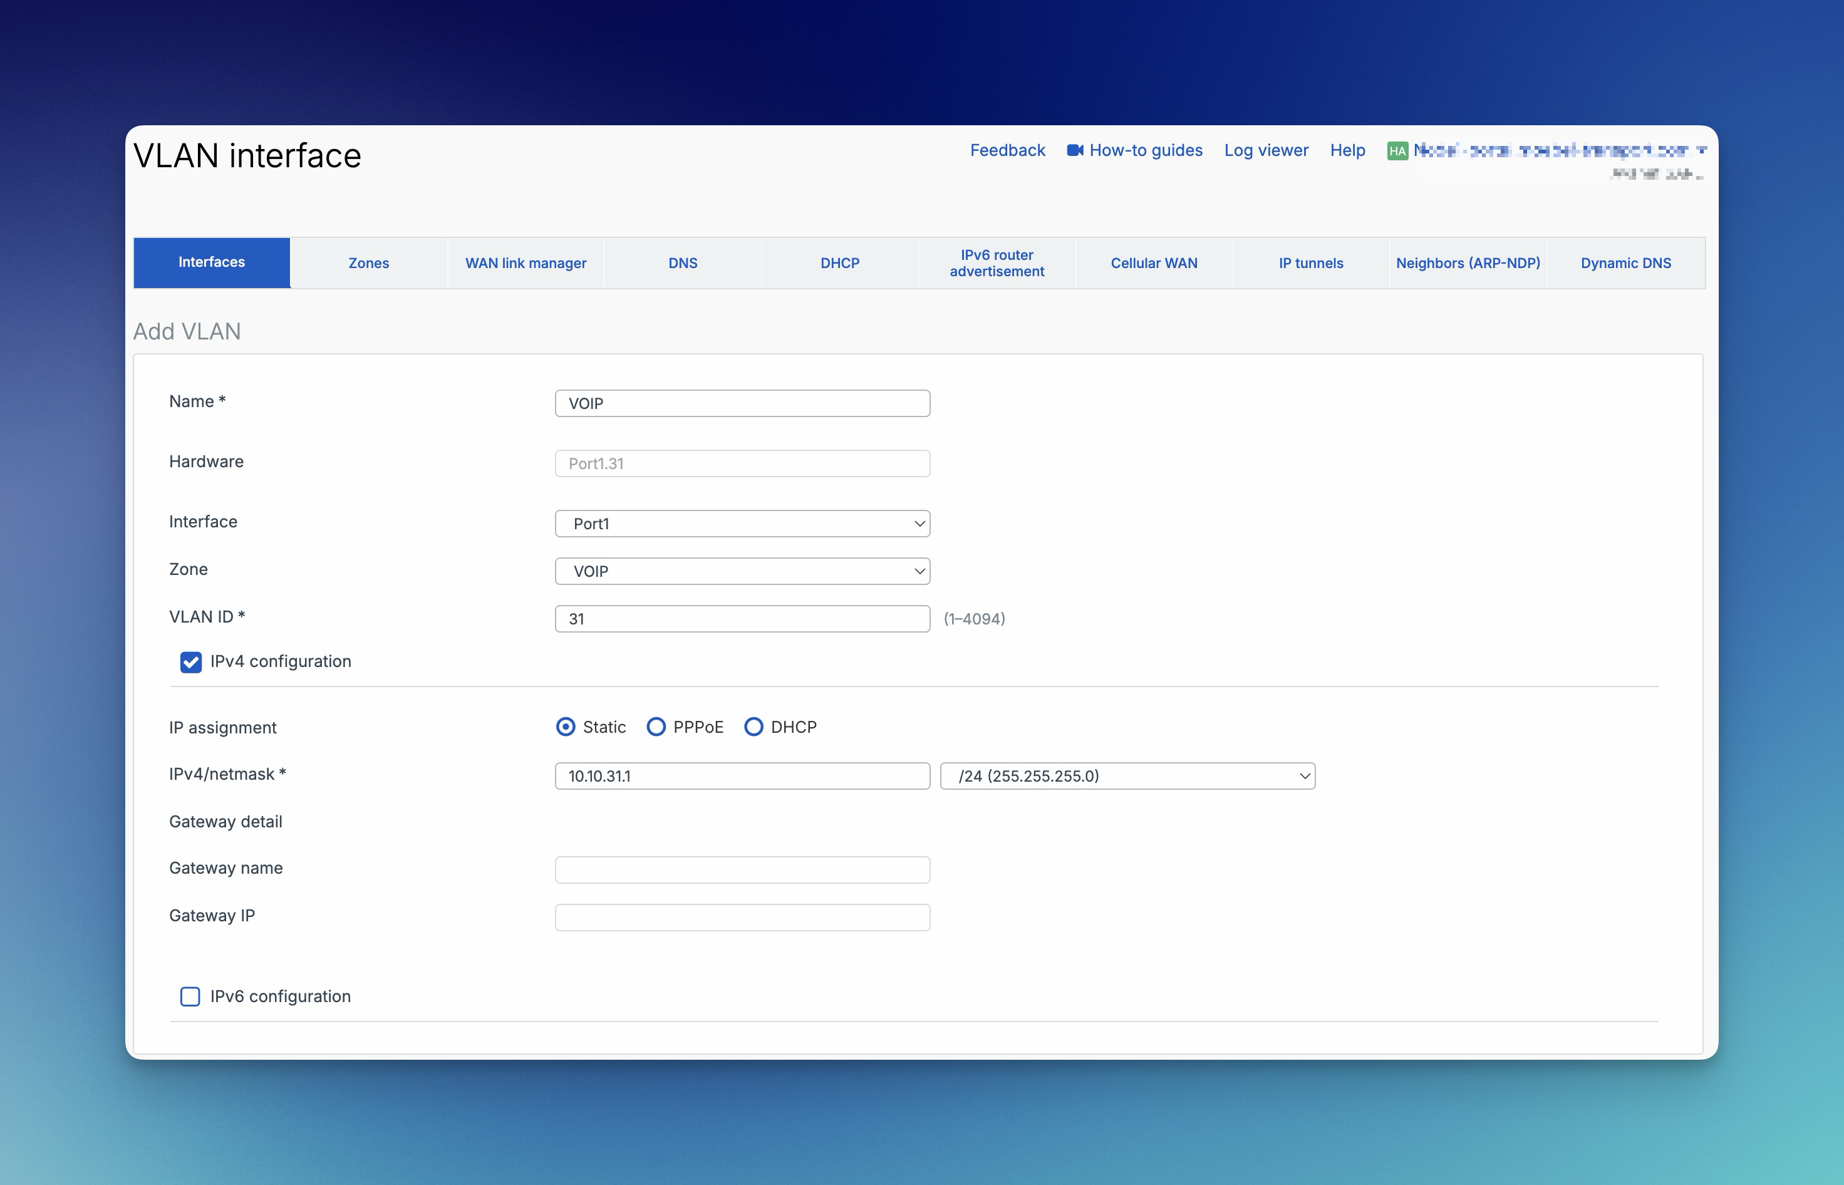Click the IP assignment label

222,728
